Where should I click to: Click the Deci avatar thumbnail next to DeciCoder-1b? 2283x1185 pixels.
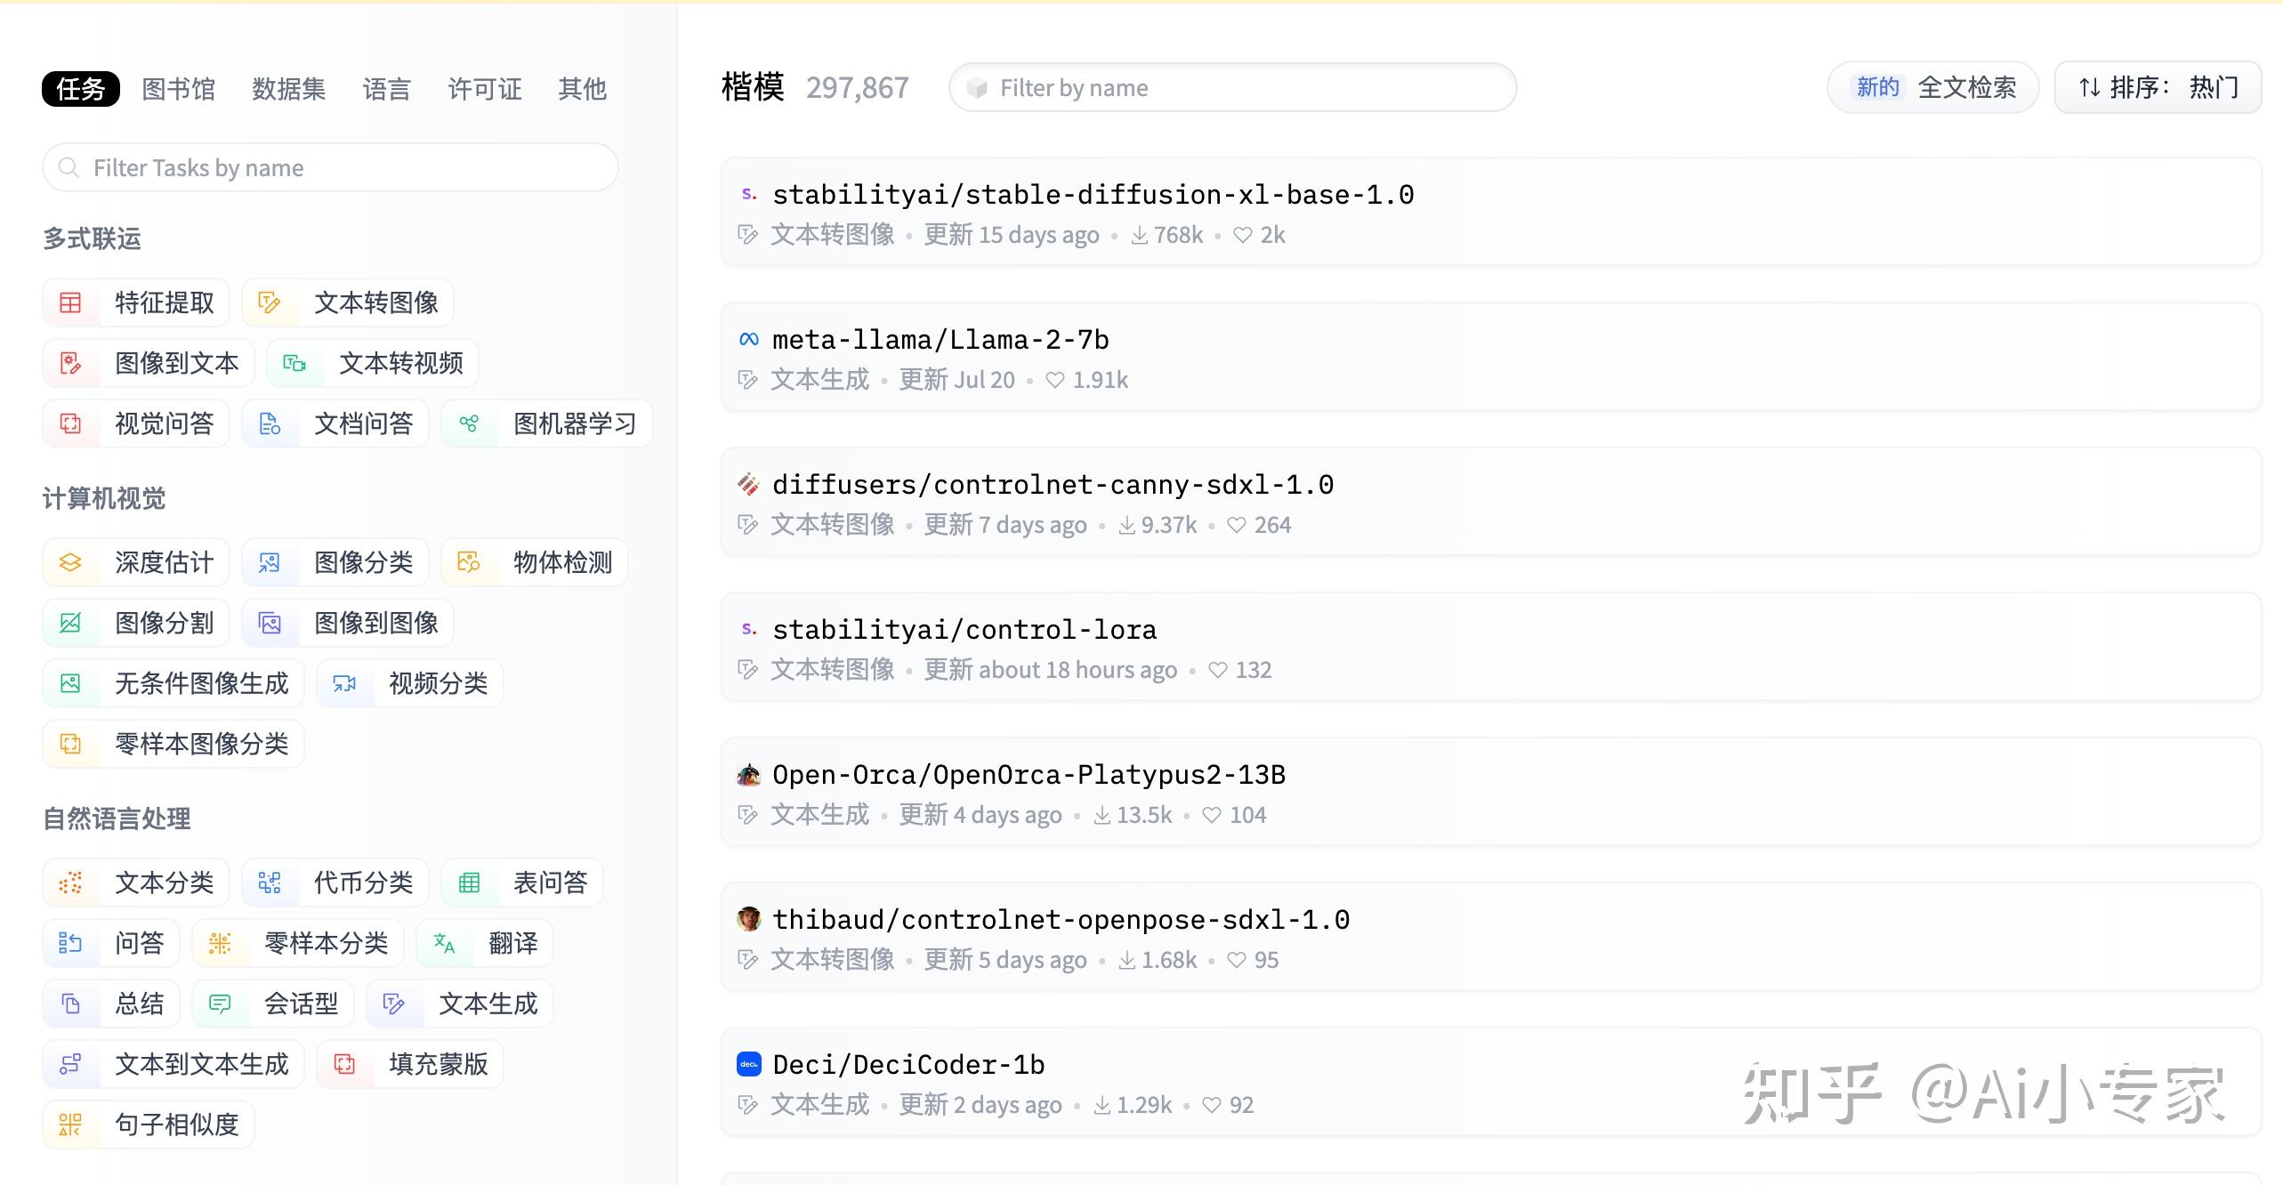[749, 1064]
